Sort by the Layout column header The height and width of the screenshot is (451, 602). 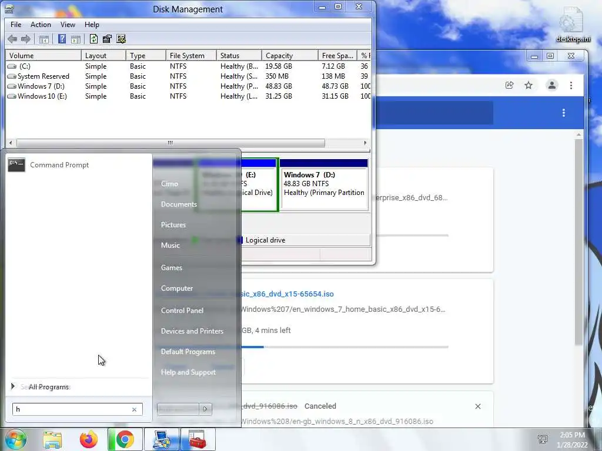[103, 56]
